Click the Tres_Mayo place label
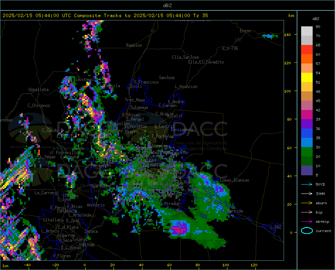 pos(135,100)
